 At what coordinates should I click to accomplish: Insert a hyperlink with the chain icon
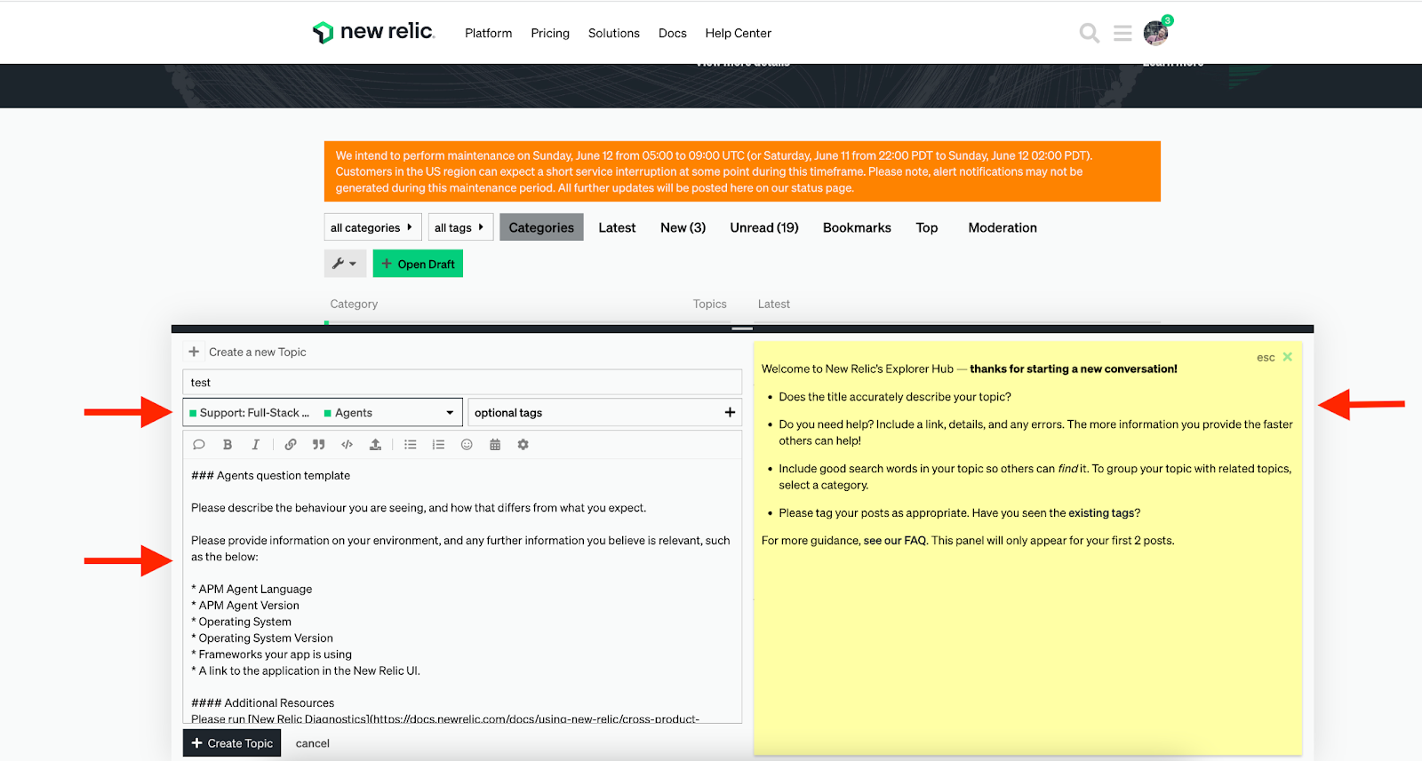click(291, 445)
